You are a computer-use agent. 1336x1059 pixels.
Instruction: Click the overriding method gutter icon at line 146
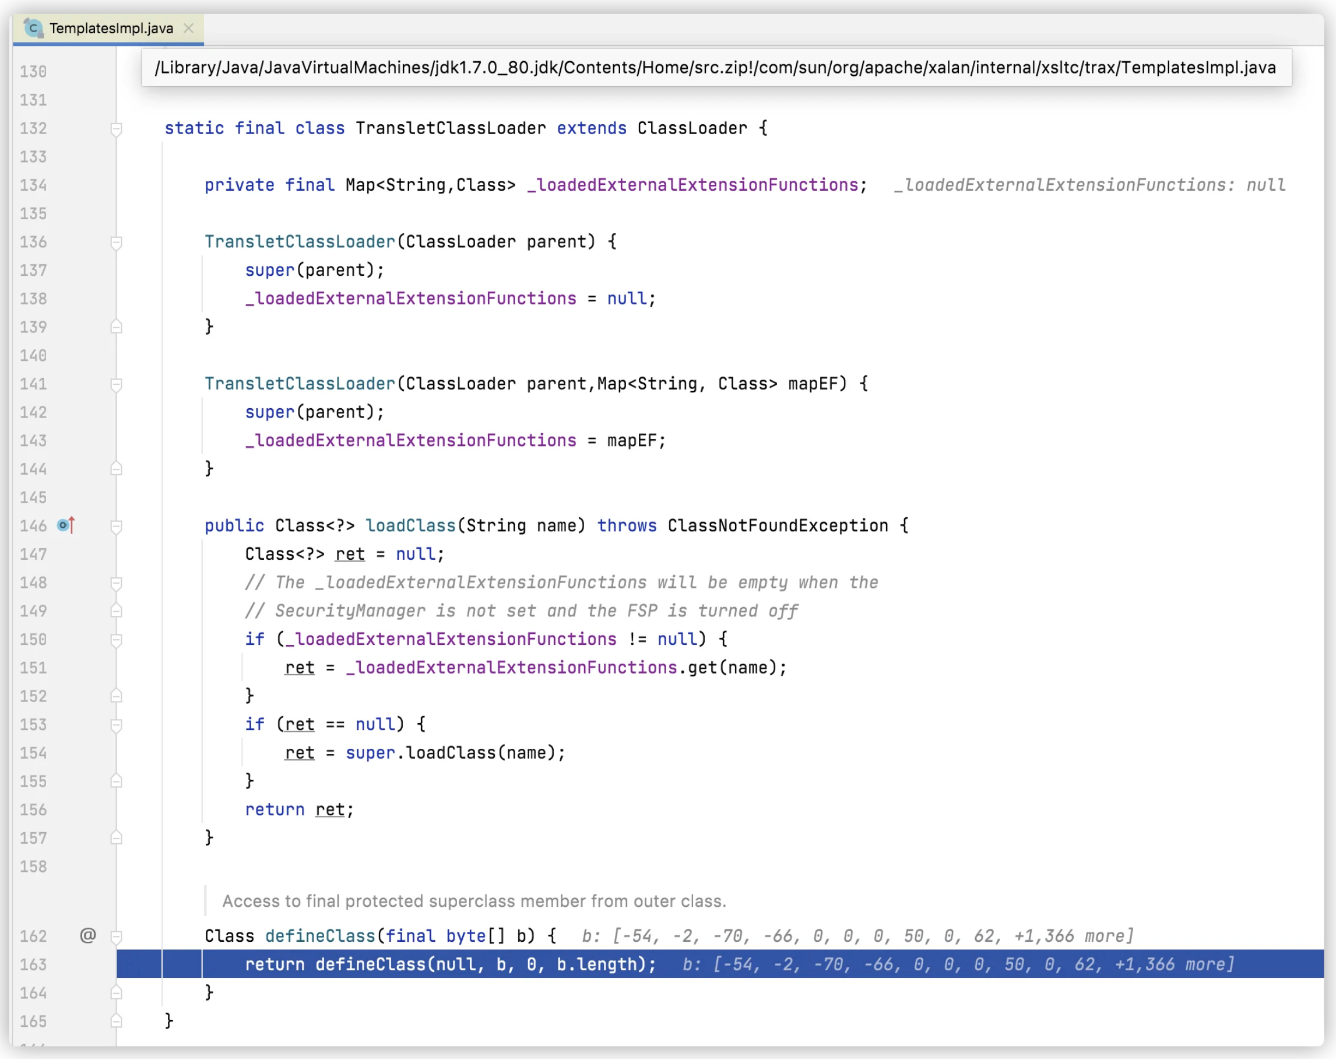[x=65, y=525]
